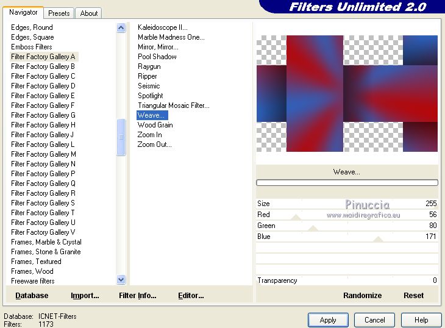445x328 pixels.
Task: Select Filter Factory Gallery J category
Action: (42, 135)
